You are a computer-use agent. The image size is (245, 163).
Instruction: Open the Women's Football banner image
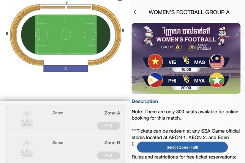[186, 58]
